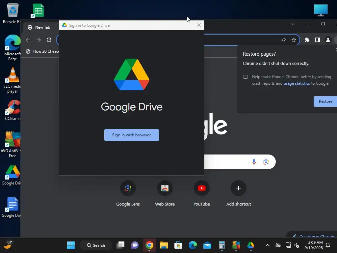Open Google Docs desktop shortcut
Image resolution: width=337 pixels, height=253 pixels.
coord(12,208)
